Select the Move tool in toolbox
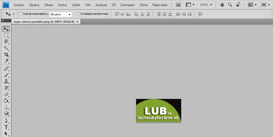The image size is (273, 137). tap(6, 29)
